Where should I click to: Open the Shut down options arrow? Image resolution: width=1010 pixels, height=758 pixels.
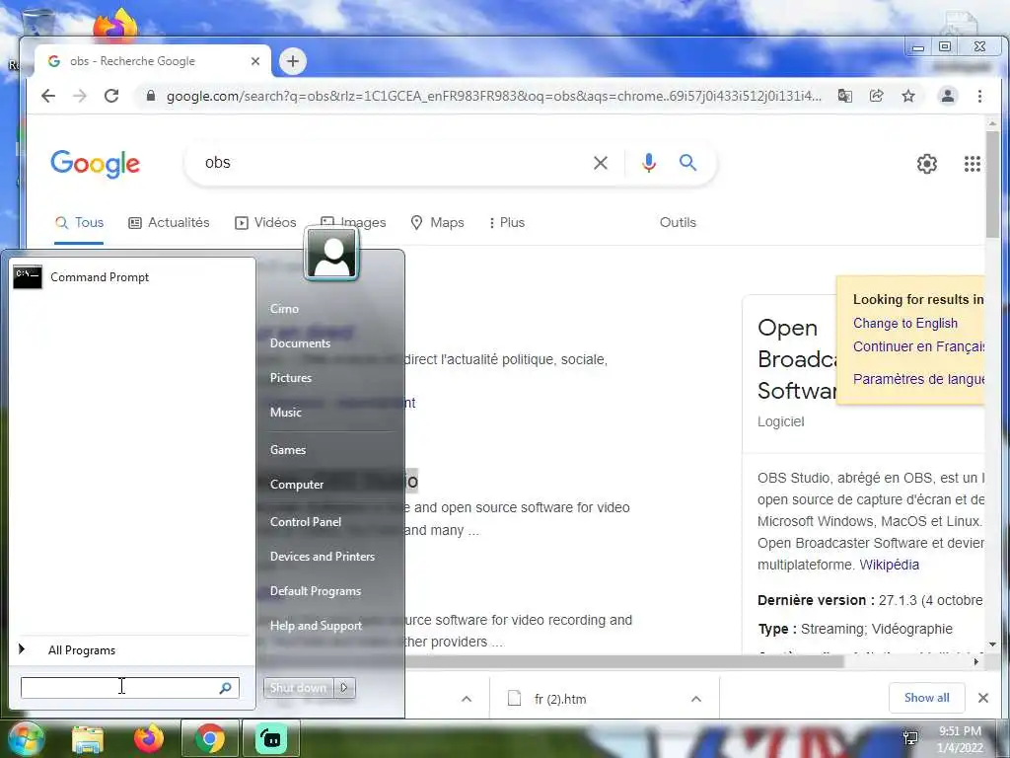tap(344, 688)
